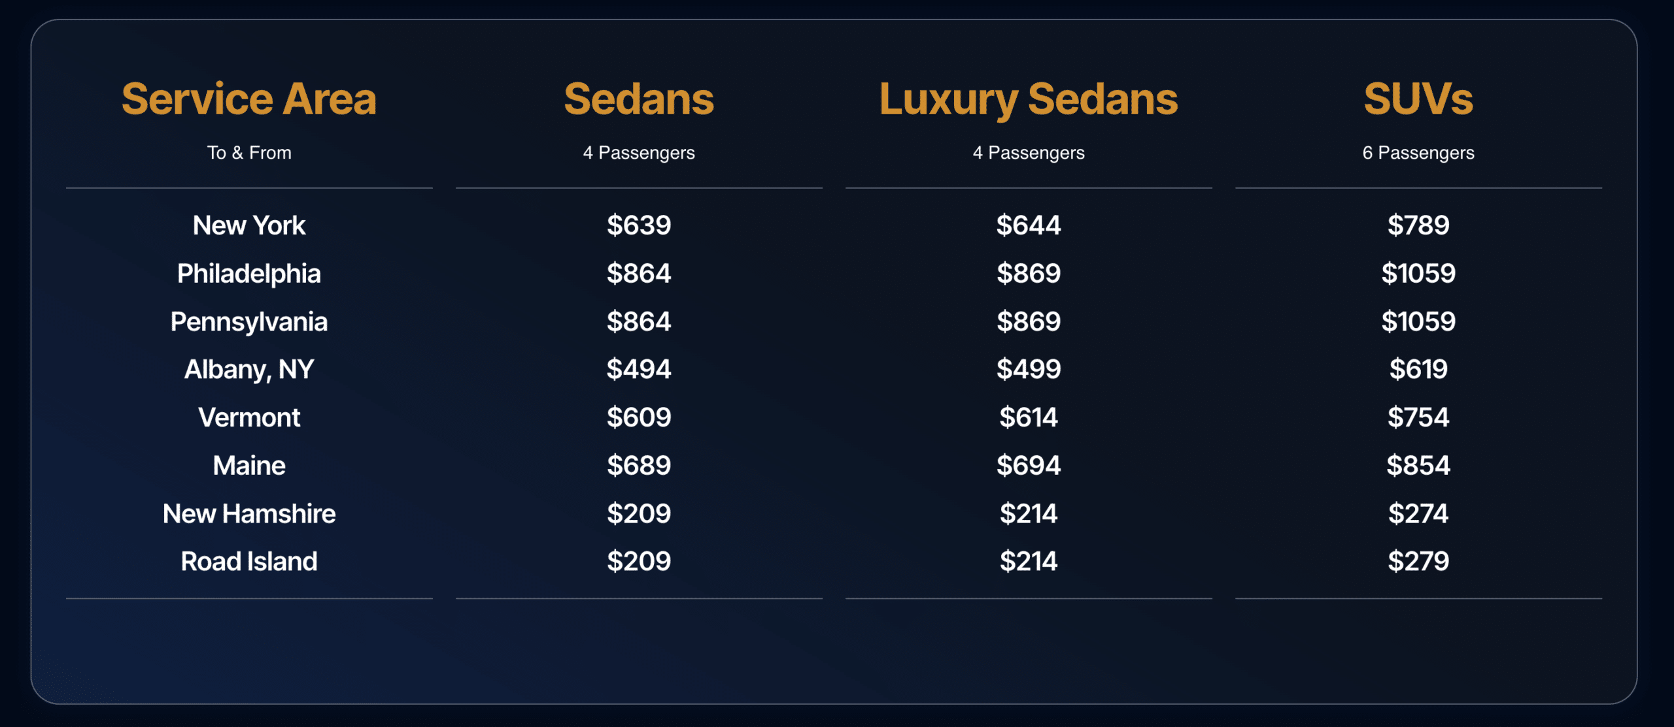Select the Maine service area
Image resolution: width=1674 pixels, height=727 pixels.
click(x=249, y=466)
